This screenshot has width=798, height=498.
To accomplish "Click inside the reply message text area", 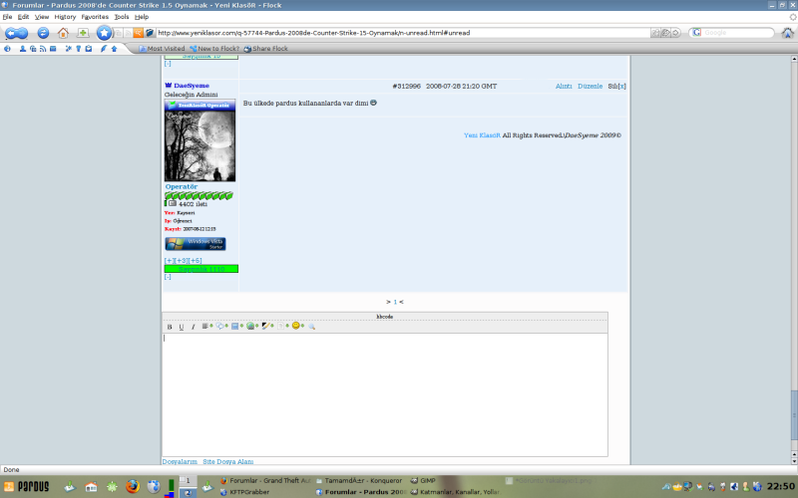I will pos(384,393).
